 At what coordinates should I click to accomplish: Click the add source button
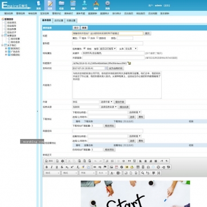coord(124,107)
